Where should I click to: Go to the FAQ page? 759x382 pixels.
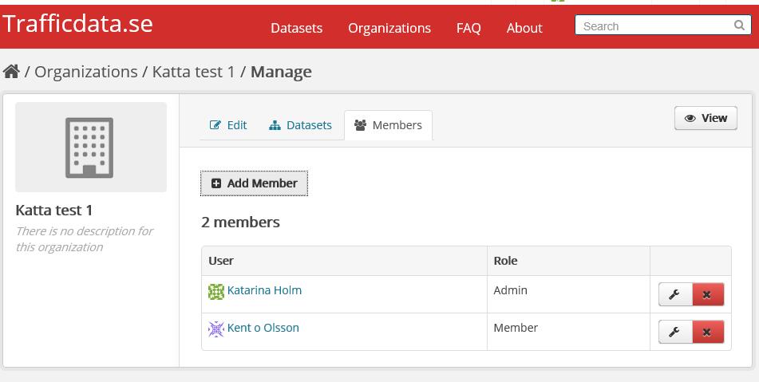coord(468,28)
